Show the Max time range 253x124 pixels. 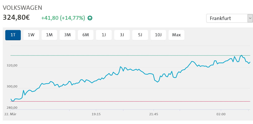176,35
